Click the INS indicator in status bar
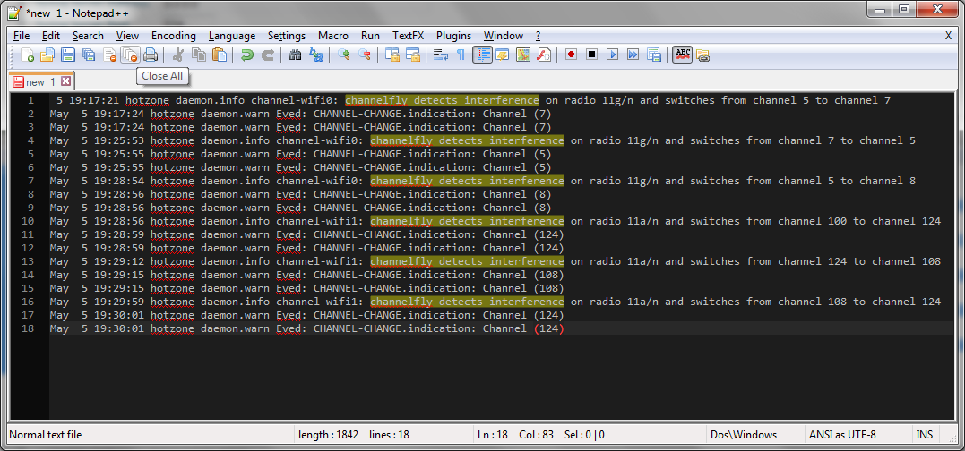 pos(925,434)
